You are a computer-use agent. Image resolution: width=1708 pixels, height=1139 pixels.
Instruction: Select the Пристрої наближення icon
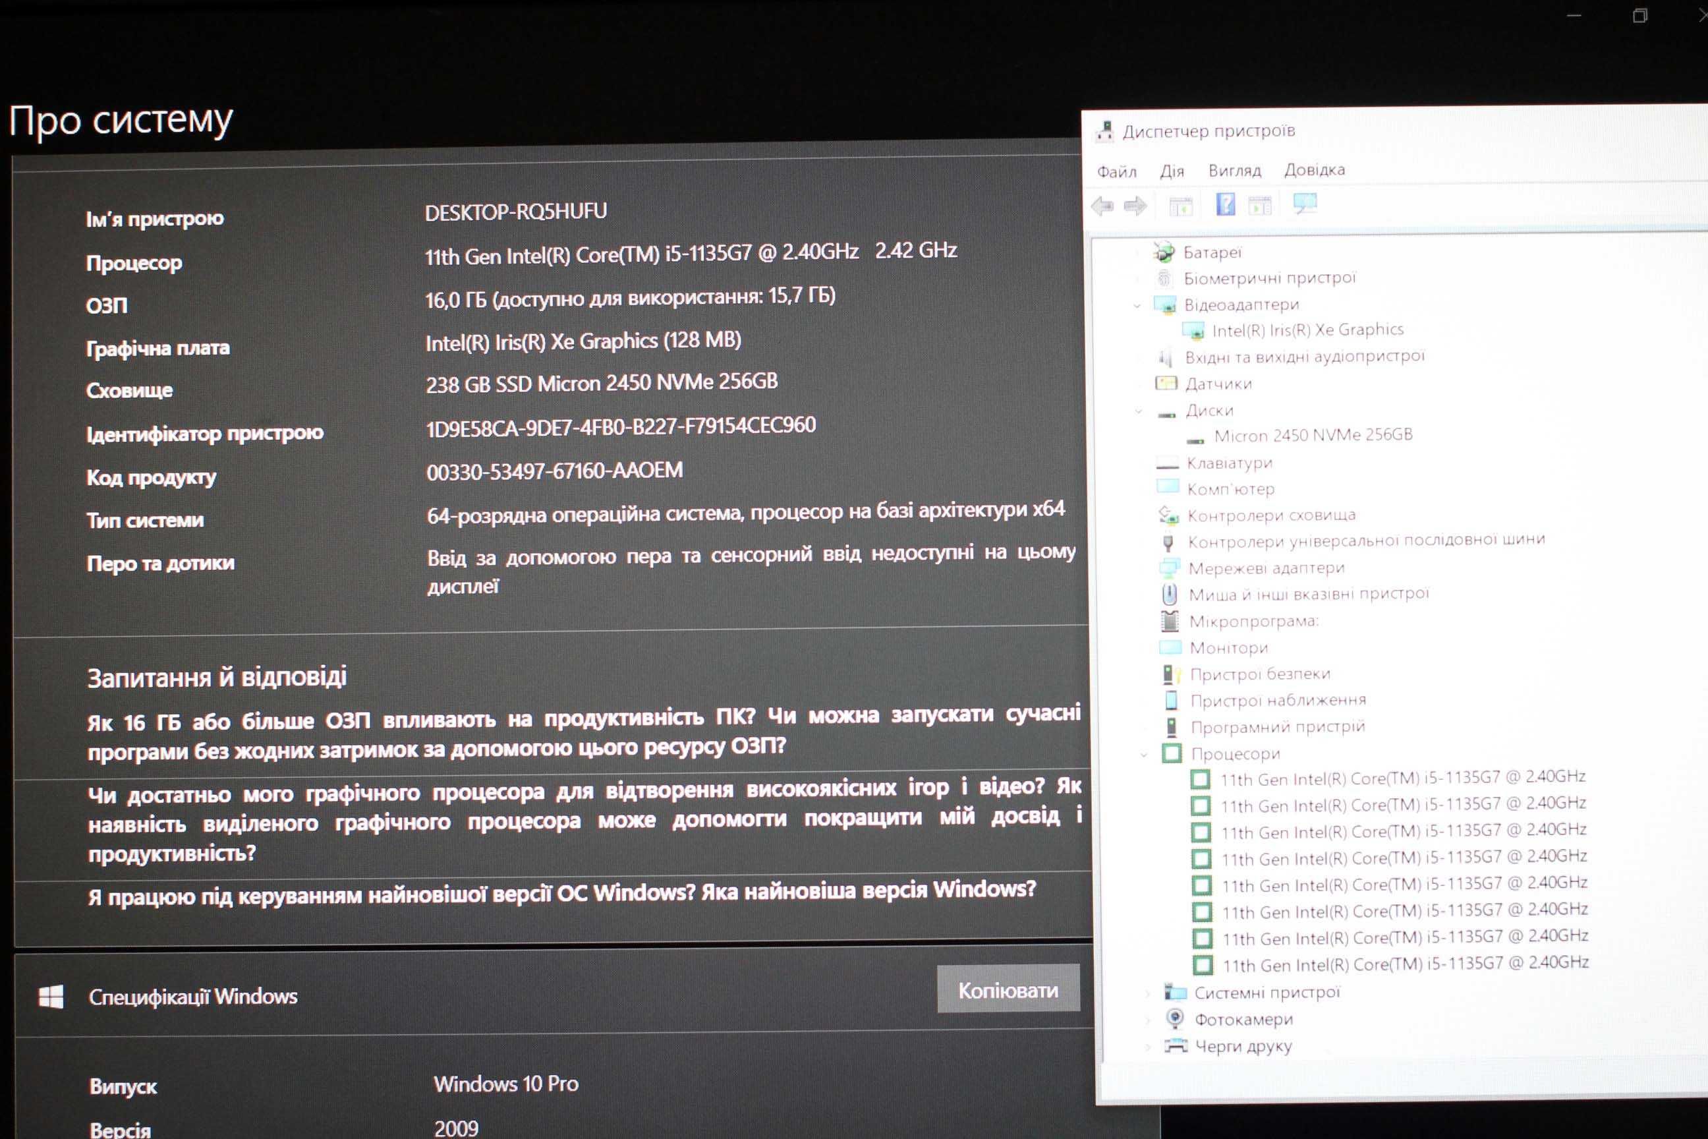click(1172, 701)
